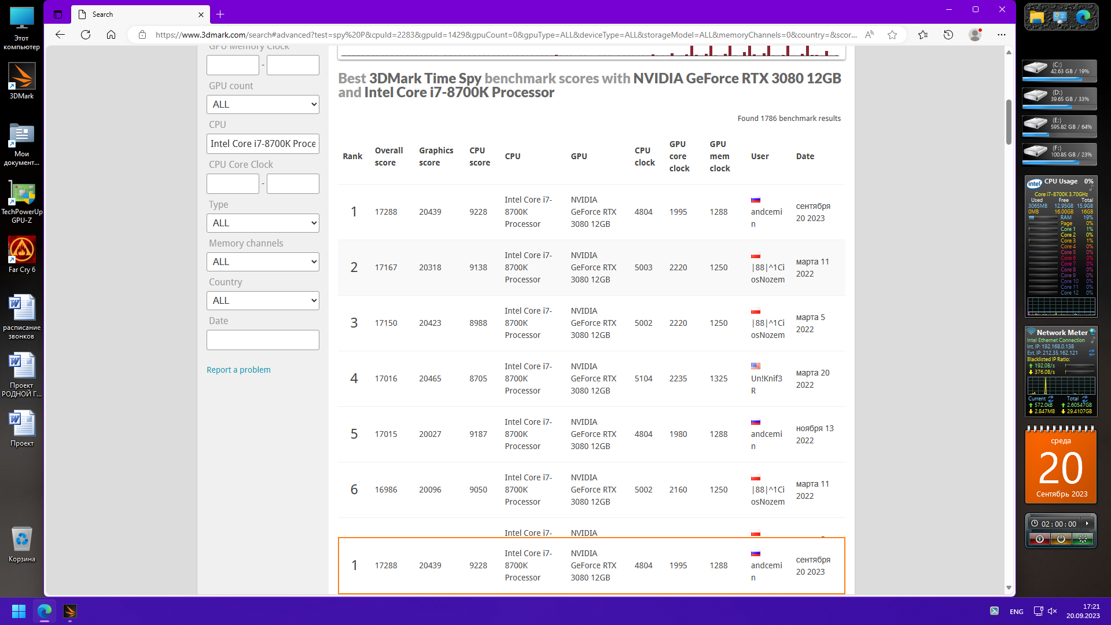Expand the Type dropdown
Image resolution: width=1111 pixels, height=625 pixels.
click(263, 223)
